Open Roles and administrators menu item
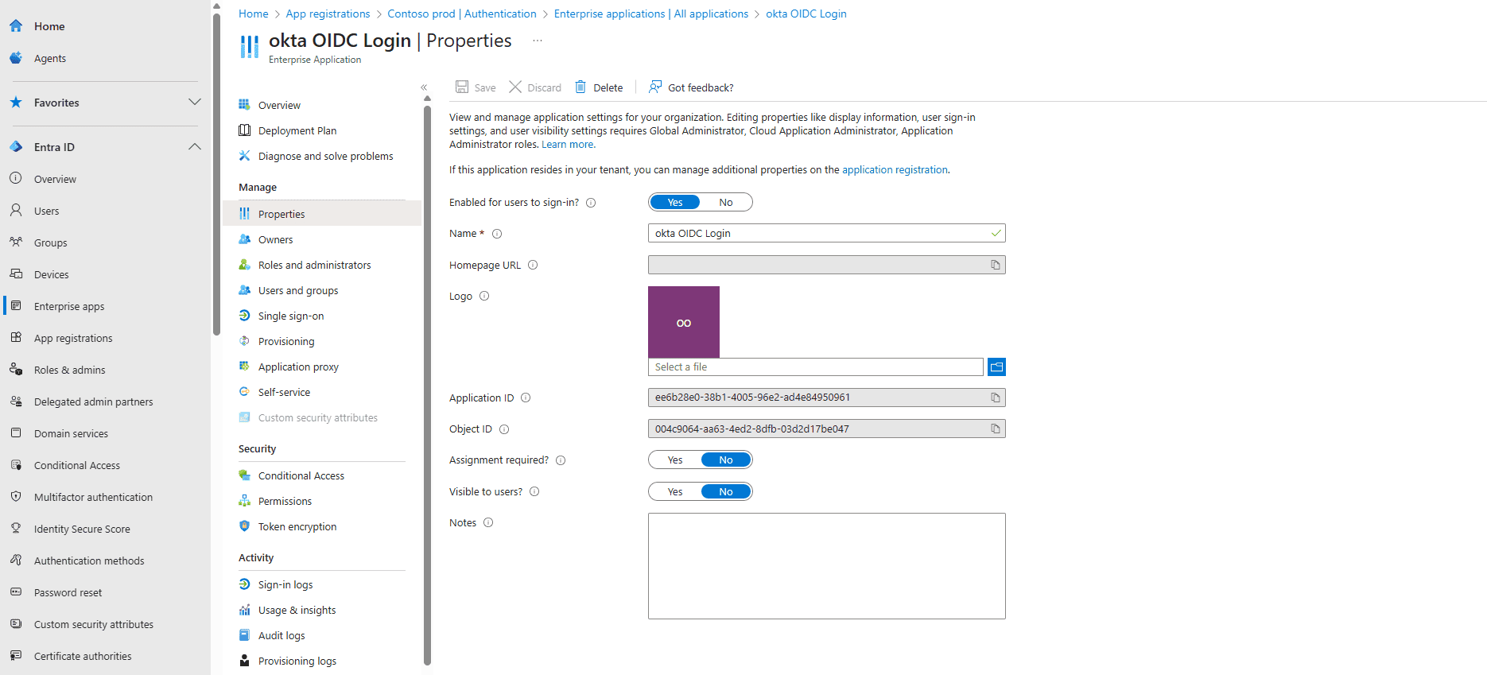 coord(322,265)
